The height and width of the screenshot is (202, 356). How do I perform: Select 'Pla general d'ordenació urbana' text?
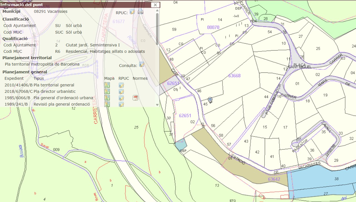point(63,98)
